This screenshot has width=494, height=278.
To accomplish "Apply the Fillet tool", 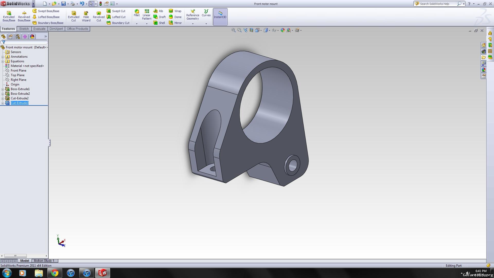I will pyautogui.click(x=137, y=13).
